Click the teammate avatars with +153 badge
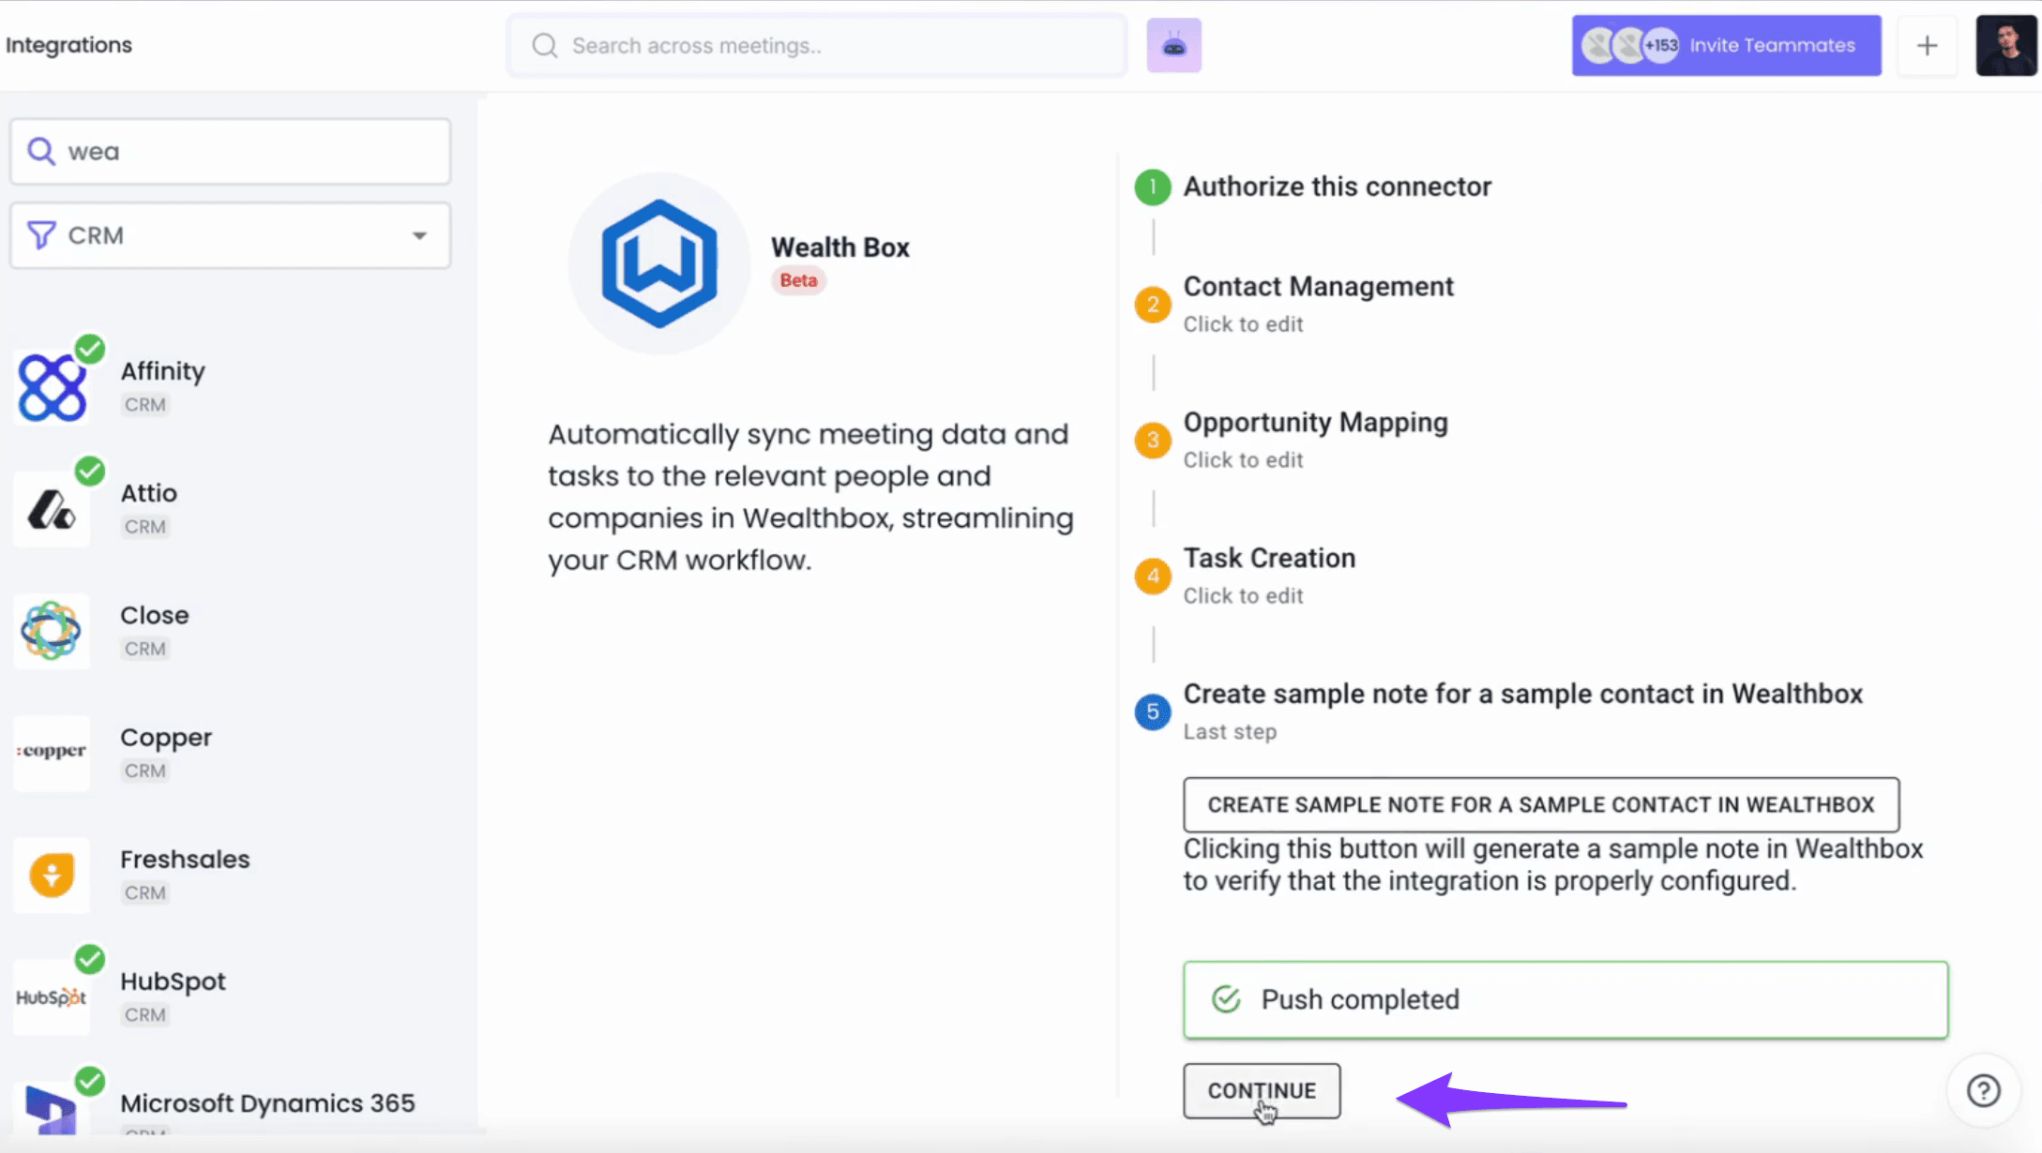Image resolution: width=2042 pixels, height=1153 pixels. (1630, 45)
